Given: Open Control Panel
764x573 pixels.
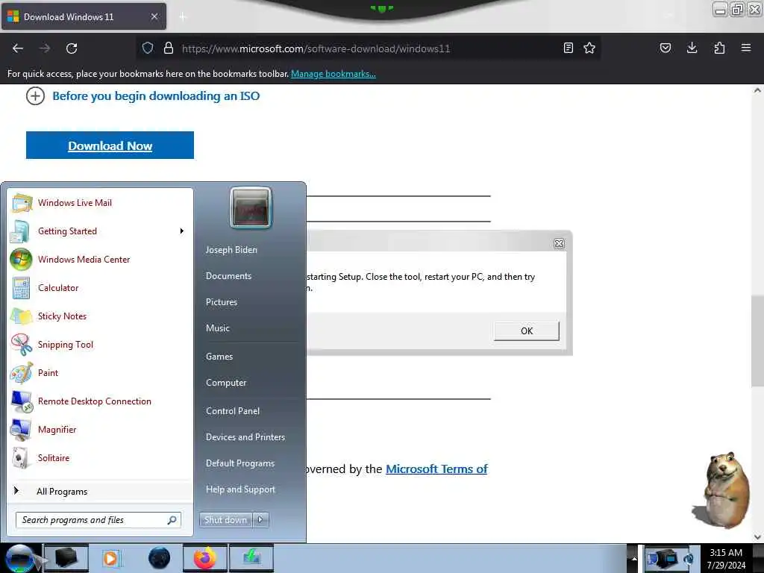Looking at the screenshot, I should point(233,411).
